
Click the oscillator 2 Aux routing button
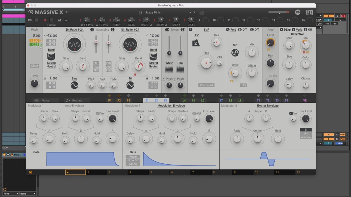[109, 67]
